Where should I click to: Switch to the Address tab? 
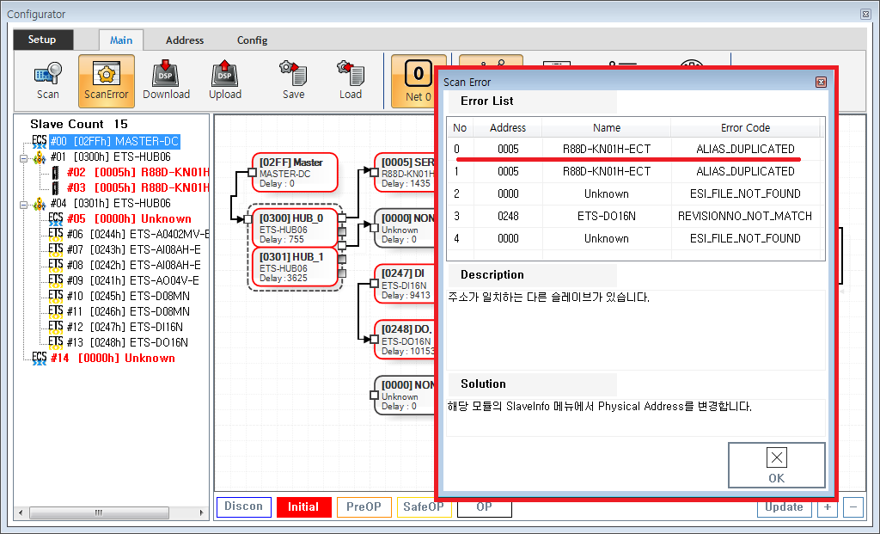coord(185,40)
